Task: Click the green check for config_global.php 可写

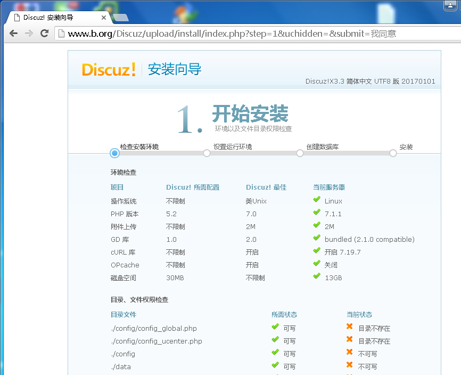Action: point(275,327)
